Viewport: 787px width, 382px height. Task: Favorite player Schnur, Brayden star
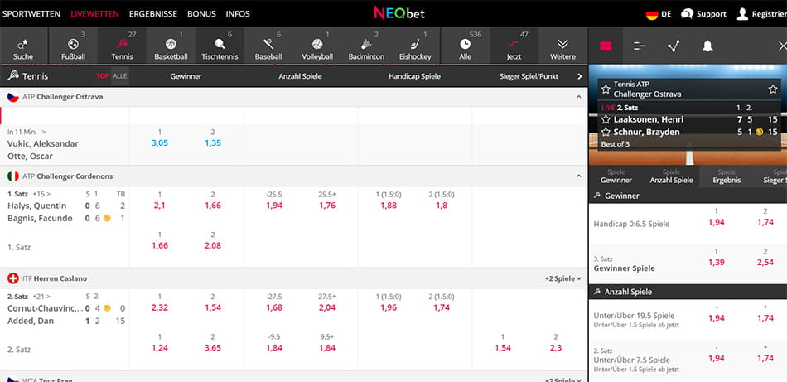point(606,132)
